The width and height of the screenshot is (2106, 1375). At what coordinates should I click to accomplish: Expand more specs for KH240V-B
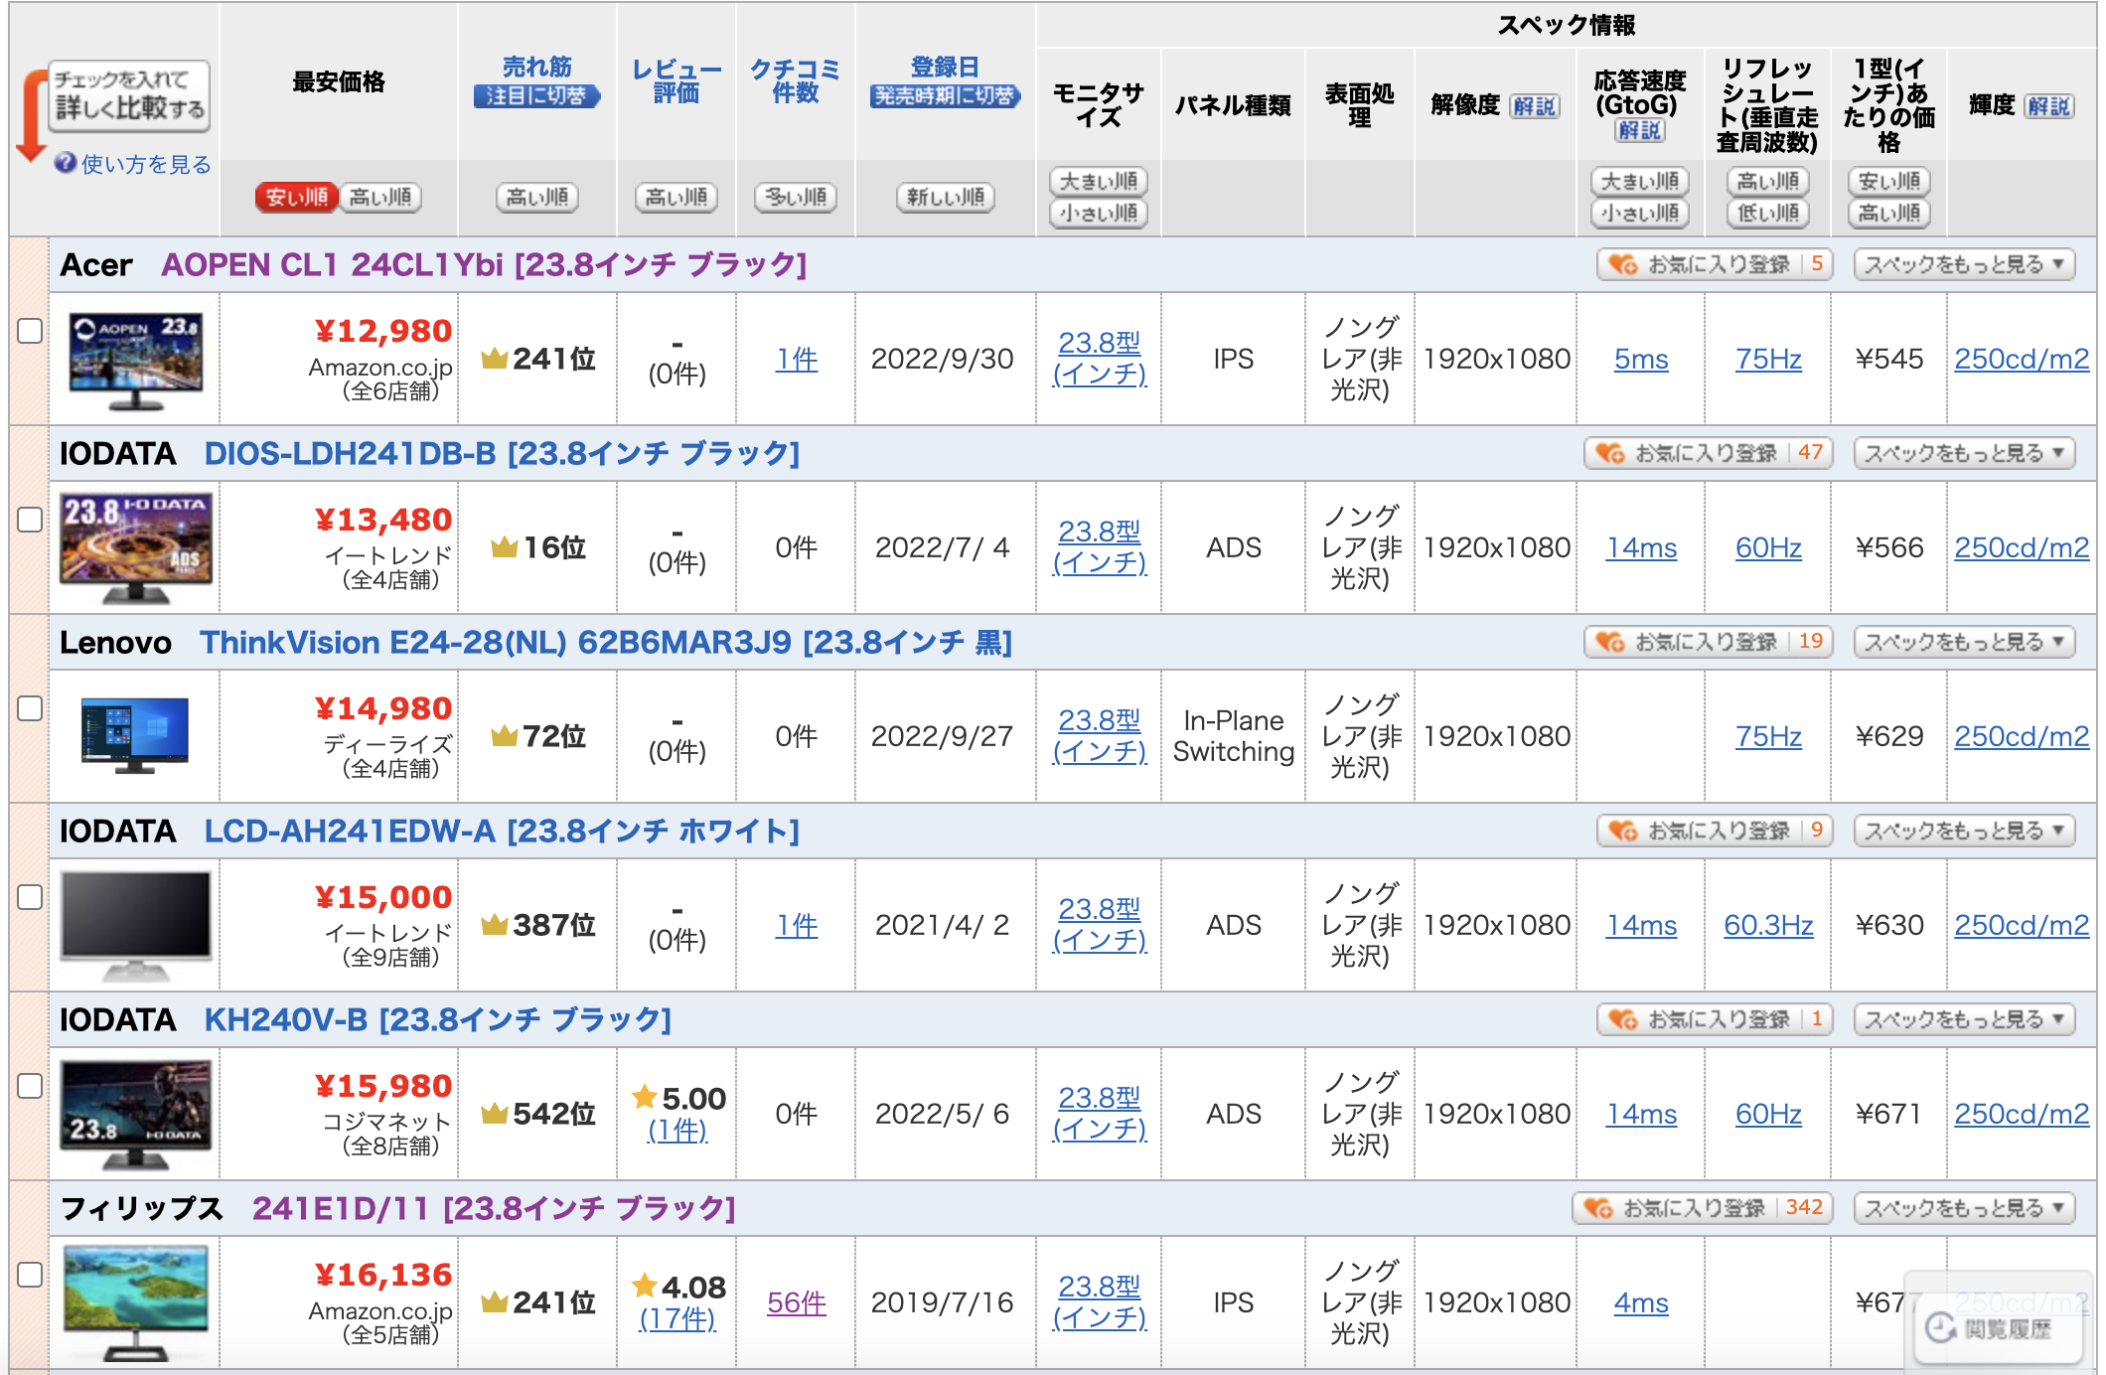tap(1964, 1019)
